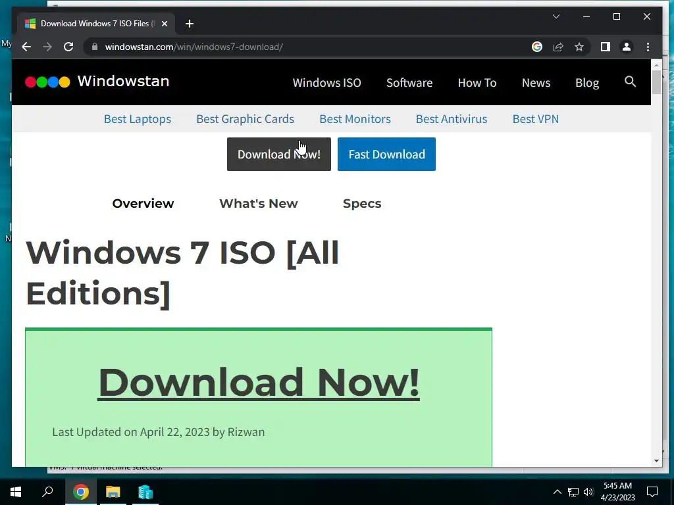
Task: Open the Software menu item
Action: (409, 82)
